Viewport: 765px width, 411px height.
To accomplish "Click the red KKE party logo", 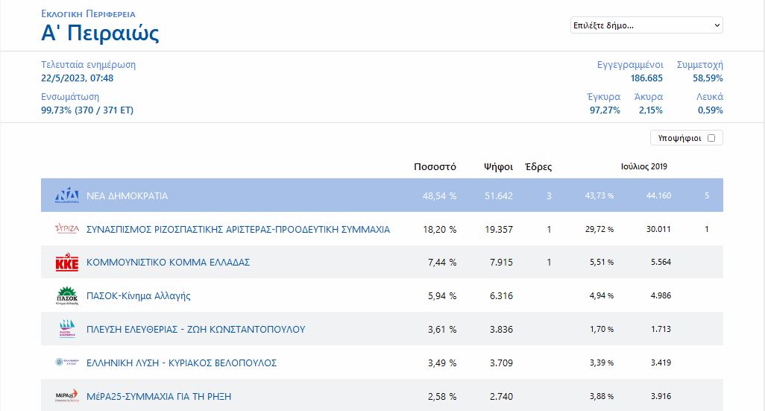I will 67,263.
